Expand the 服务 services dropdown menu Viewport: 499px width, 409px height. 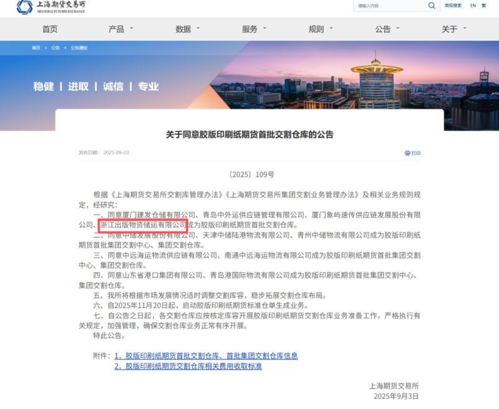pyautogui.click(x=253, y=29)
